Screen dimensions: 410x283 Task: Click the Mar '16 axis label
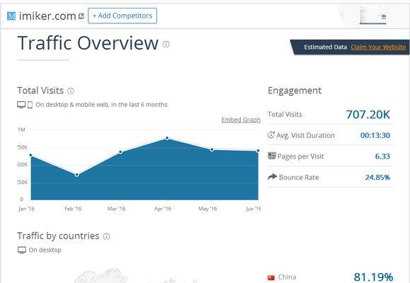(x=117, y=209)
